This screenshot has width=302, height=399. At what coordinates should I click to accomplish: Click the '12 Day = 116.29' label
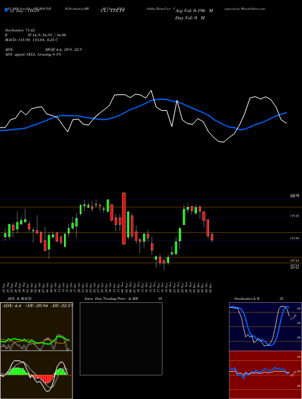pyautogui.click(x=24, y=11)
